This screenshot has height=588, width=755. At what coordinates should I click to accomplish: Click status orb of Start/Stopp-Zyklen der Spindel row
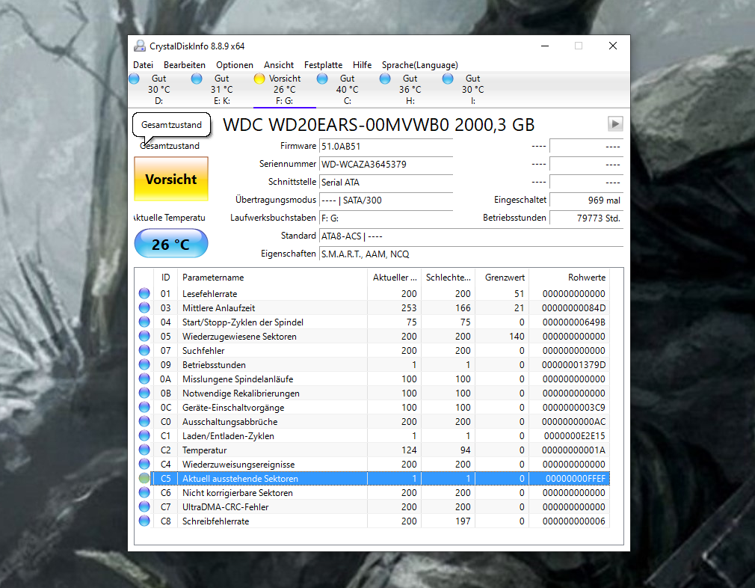144,322
